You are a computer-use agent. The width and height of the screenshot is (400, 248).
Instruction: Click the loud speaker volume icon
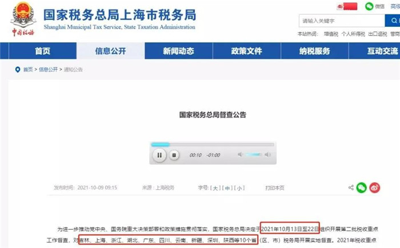(267, 154)
